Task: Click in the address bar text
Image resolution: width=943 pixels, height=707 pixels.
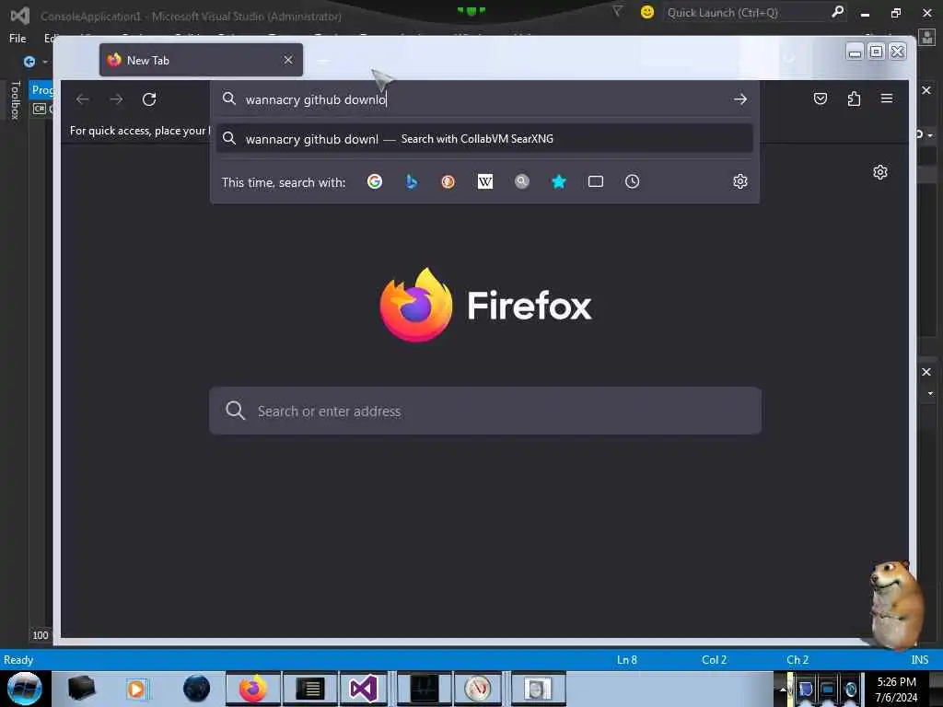Action: 316,99
